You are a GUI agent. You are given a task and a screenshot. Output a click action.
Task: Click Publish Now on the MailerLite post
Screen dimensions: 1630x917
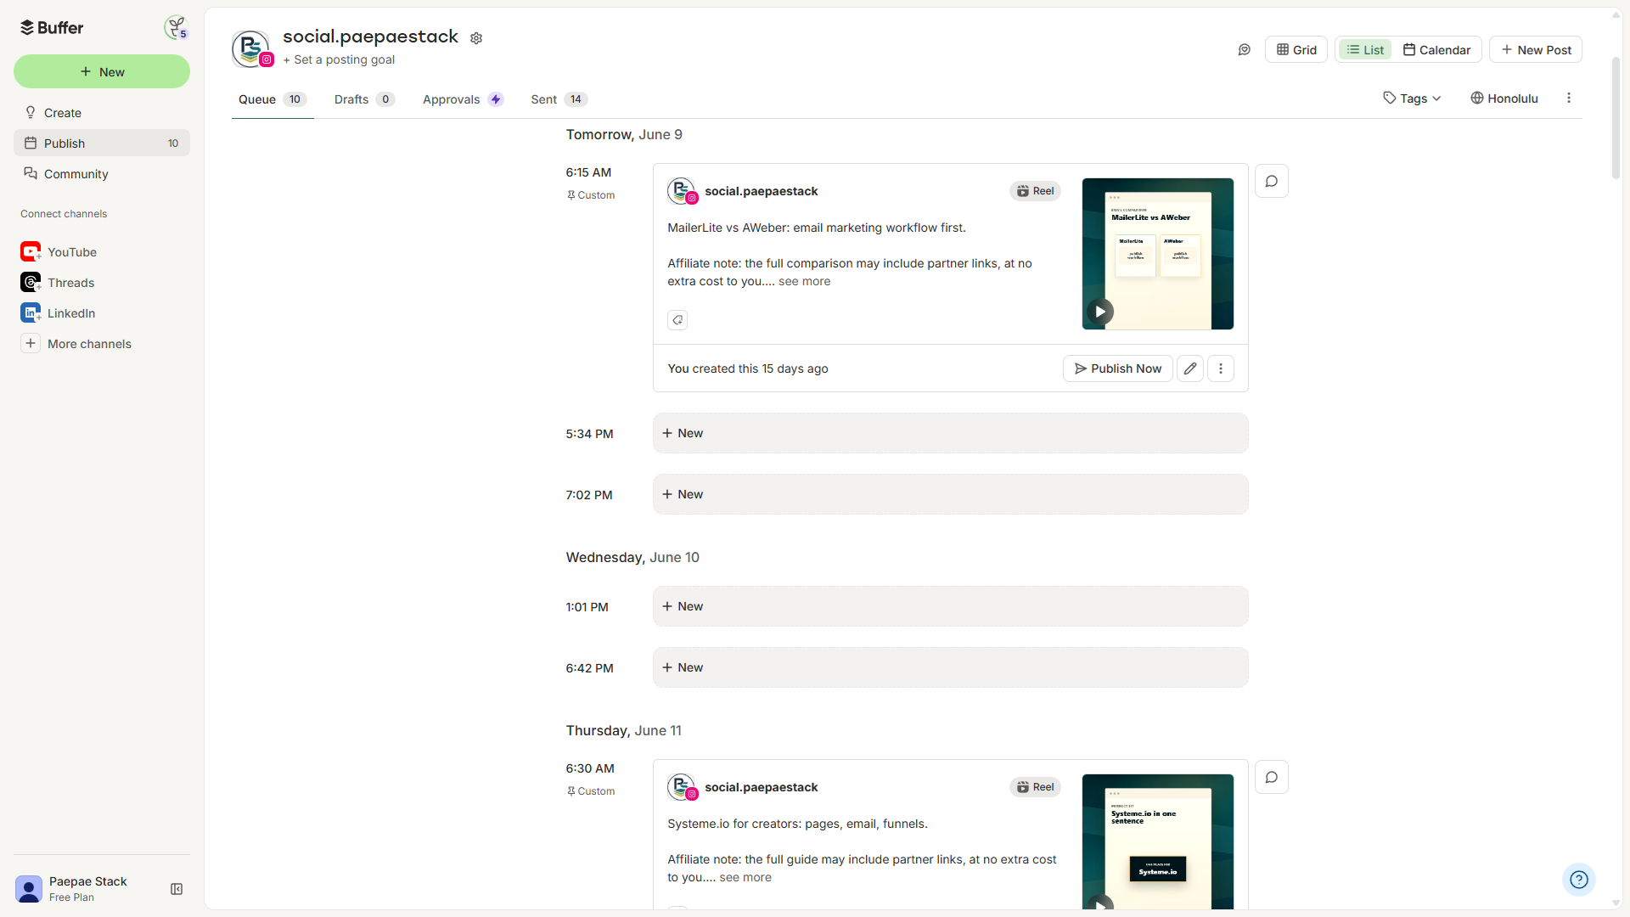[1118, 368]
